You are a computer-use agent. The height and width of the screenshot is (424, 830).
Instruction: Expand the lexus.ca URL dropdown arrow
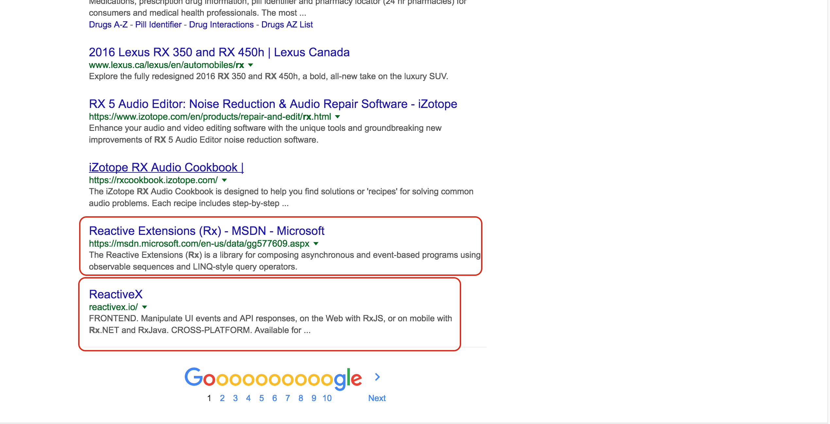251,65
